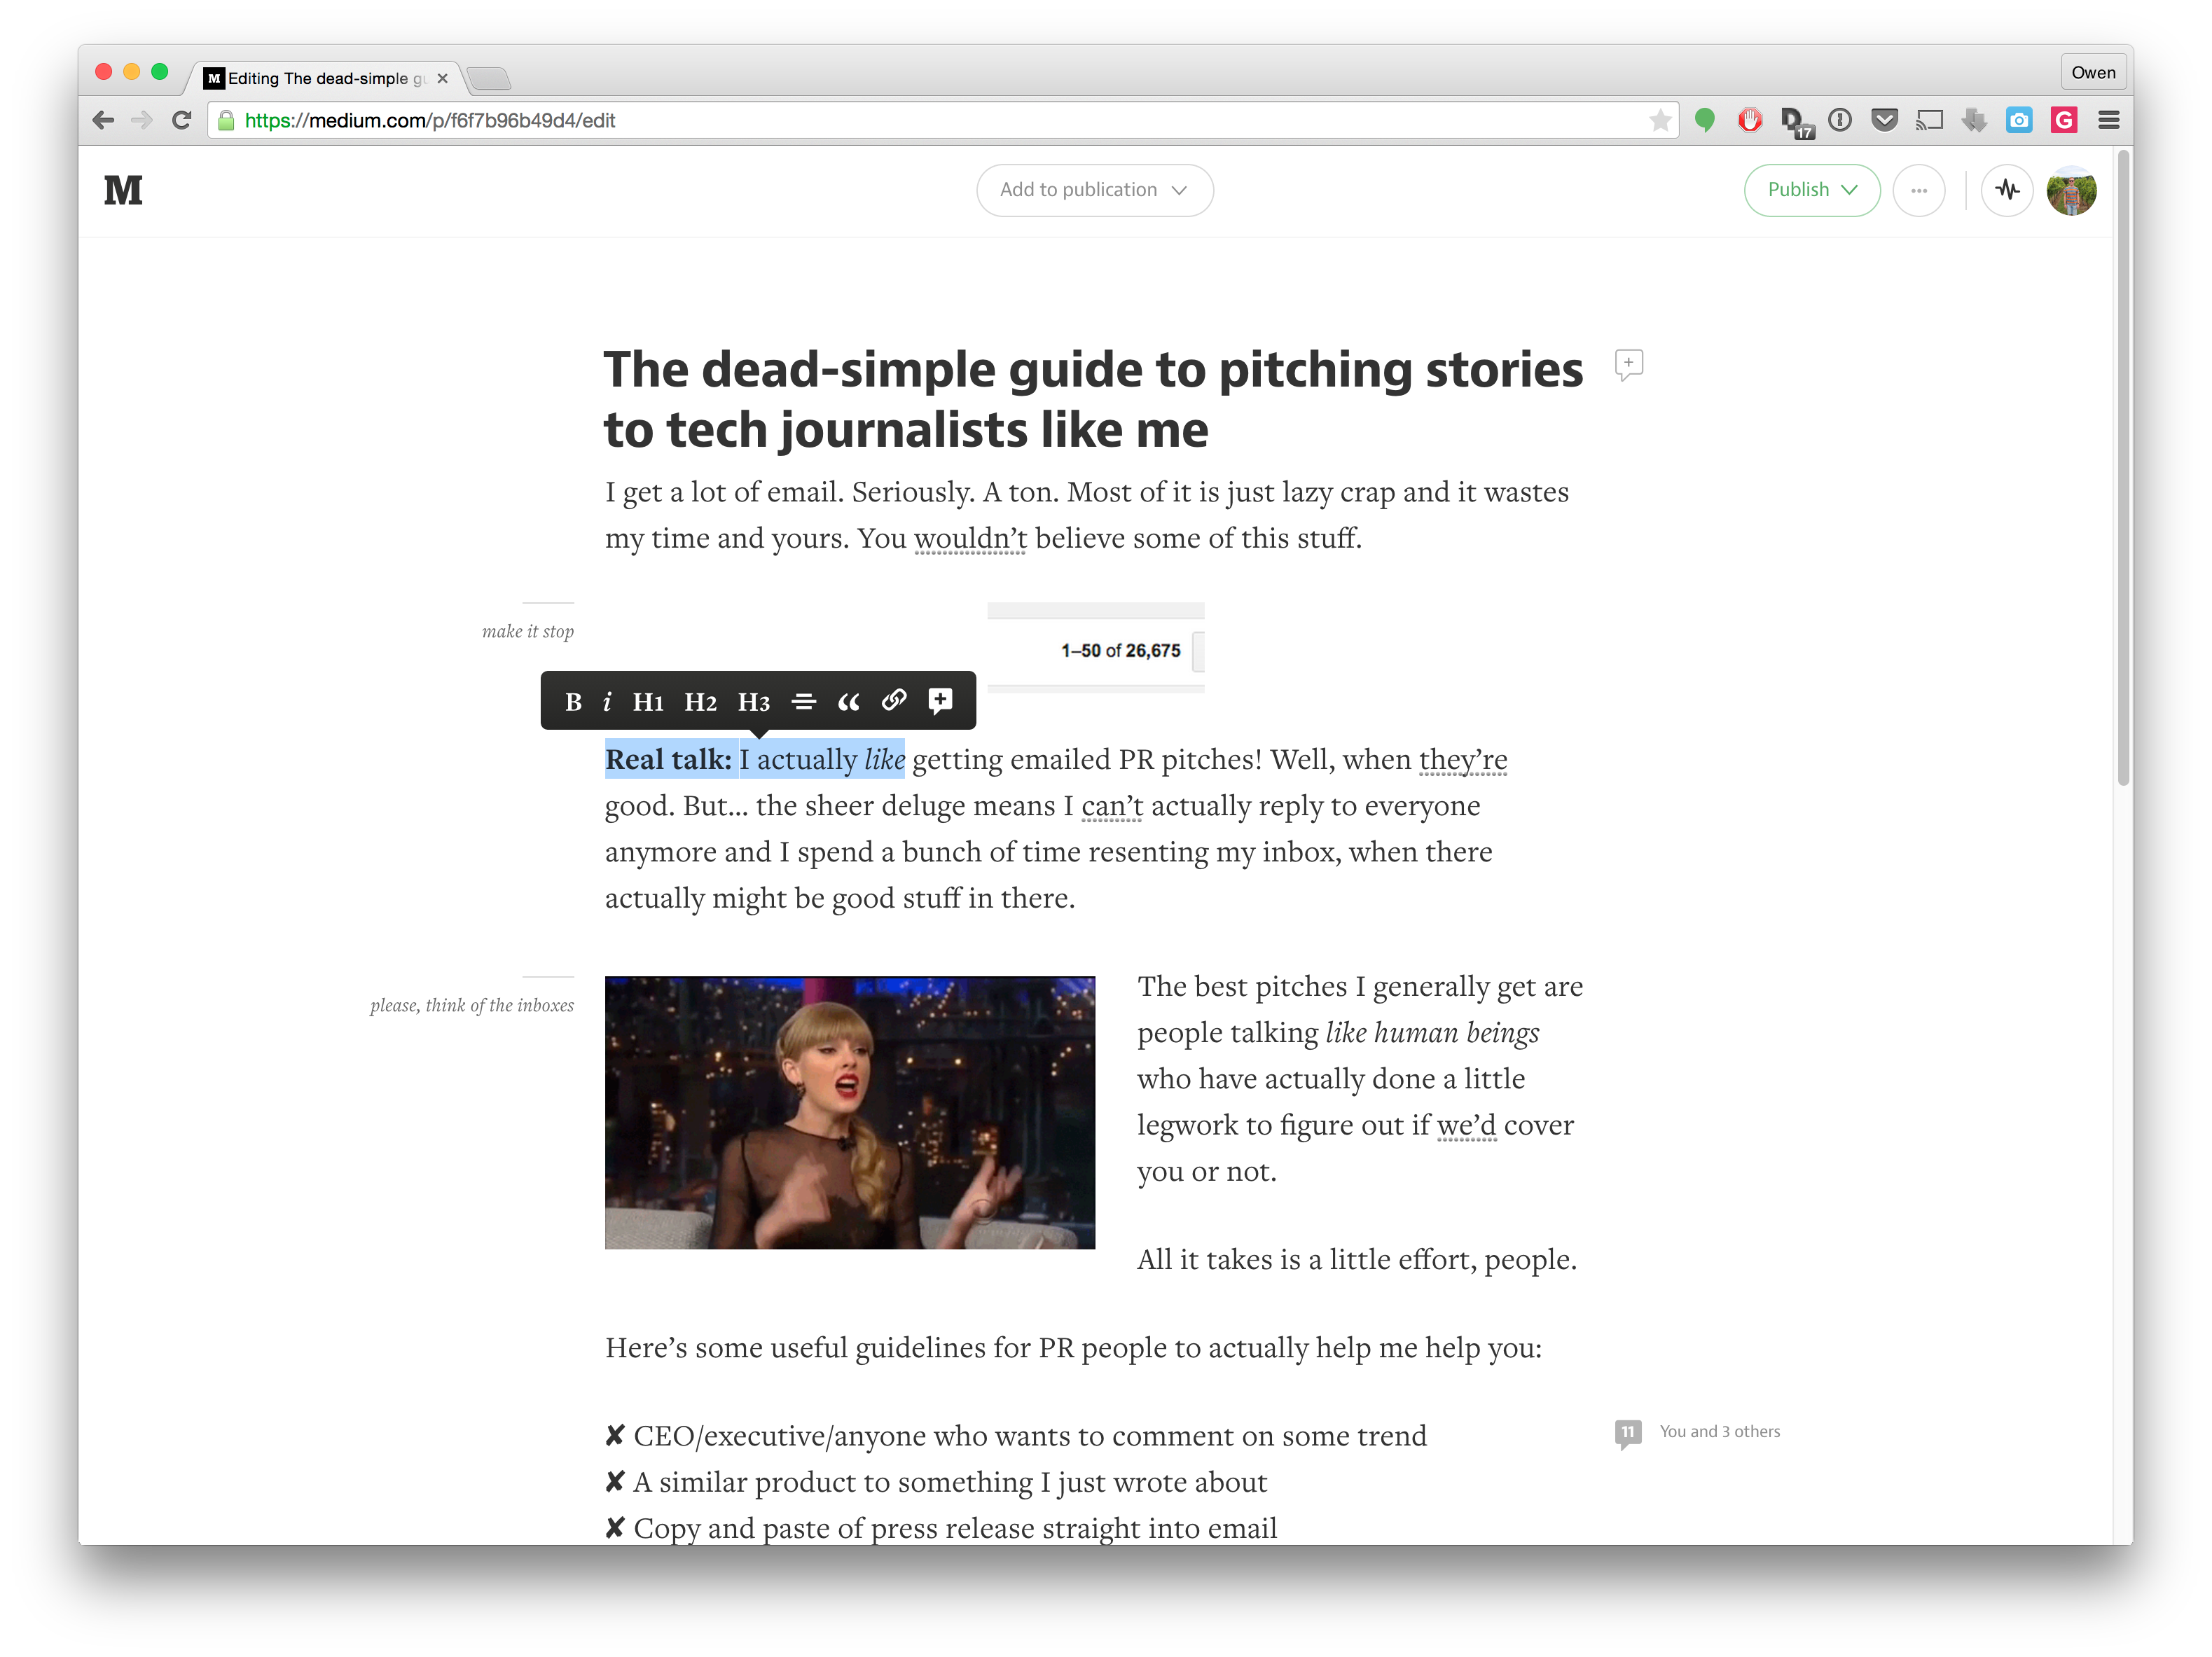2212x1657 pixels.
Task: Toggle italic in formatting toolbar
Action: pyautogui.click(x=607, y=702)
